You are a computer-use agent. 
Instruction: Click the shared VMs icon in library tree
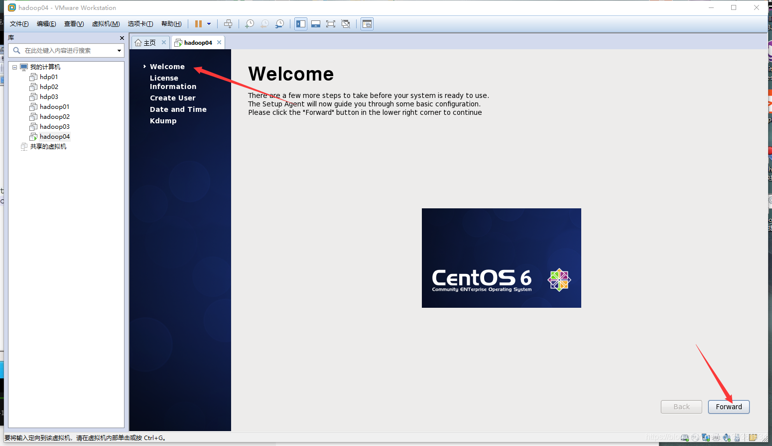click(x=24, y=147)
